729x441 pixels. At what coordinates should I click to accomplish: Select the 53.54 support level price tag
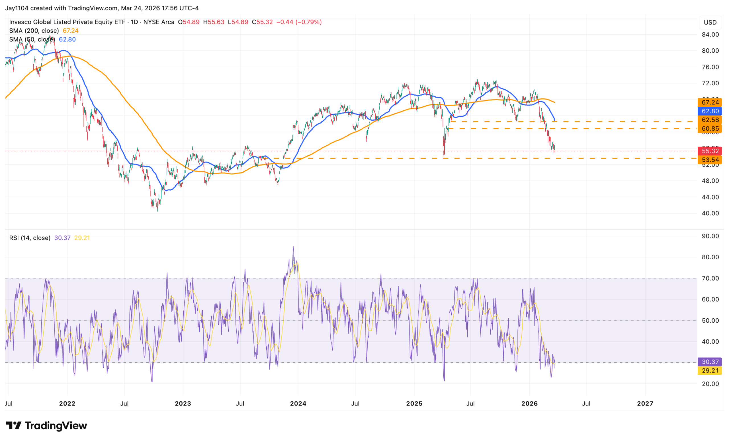point(710,160)
